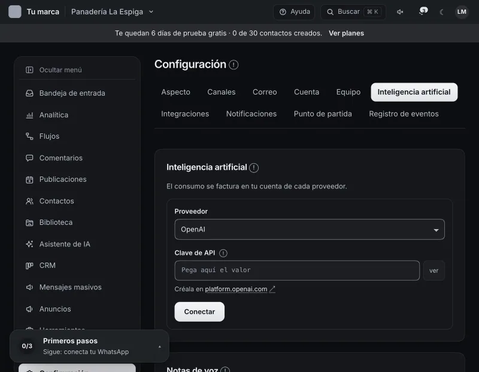This screenshot has height=372, width=479.
Task: Select the Inteligencia artificial tab
Action: 414,92
